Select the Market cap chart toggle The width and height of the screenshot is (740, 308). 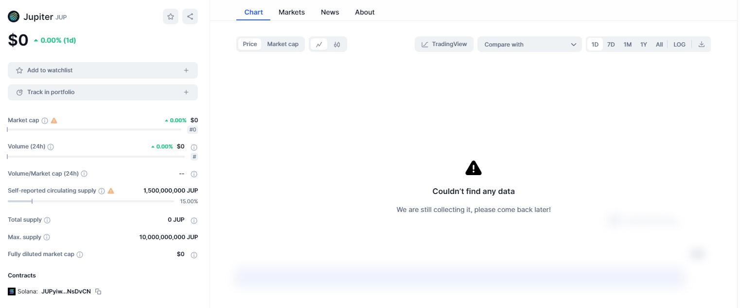[x=283, y=44]
